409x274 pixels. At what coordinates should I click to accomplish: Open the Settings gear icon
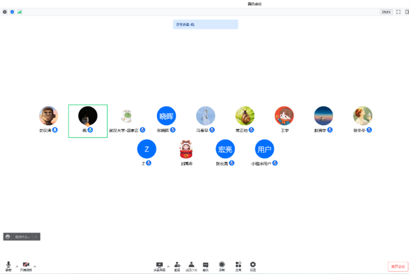click(x=253, y=265)
